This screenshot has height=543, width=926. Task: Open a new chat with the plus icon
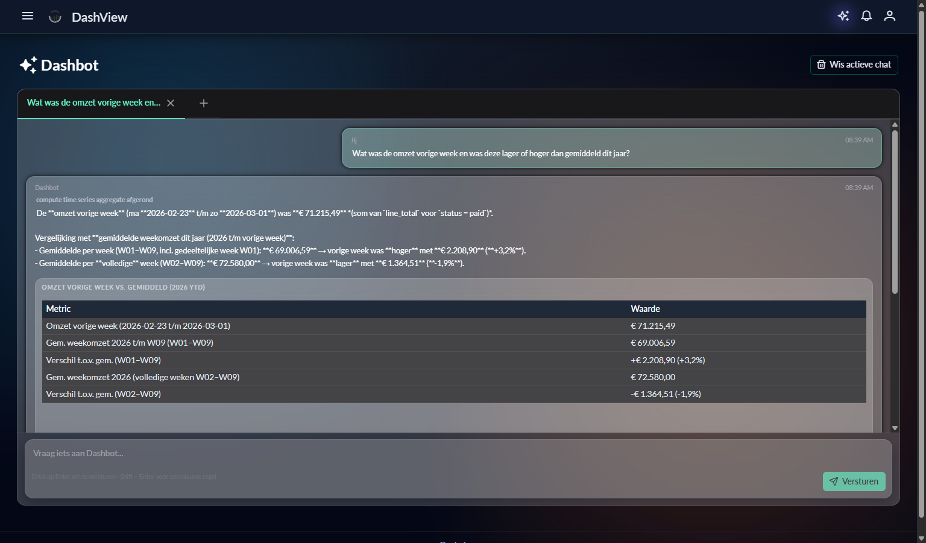point(203,103)
